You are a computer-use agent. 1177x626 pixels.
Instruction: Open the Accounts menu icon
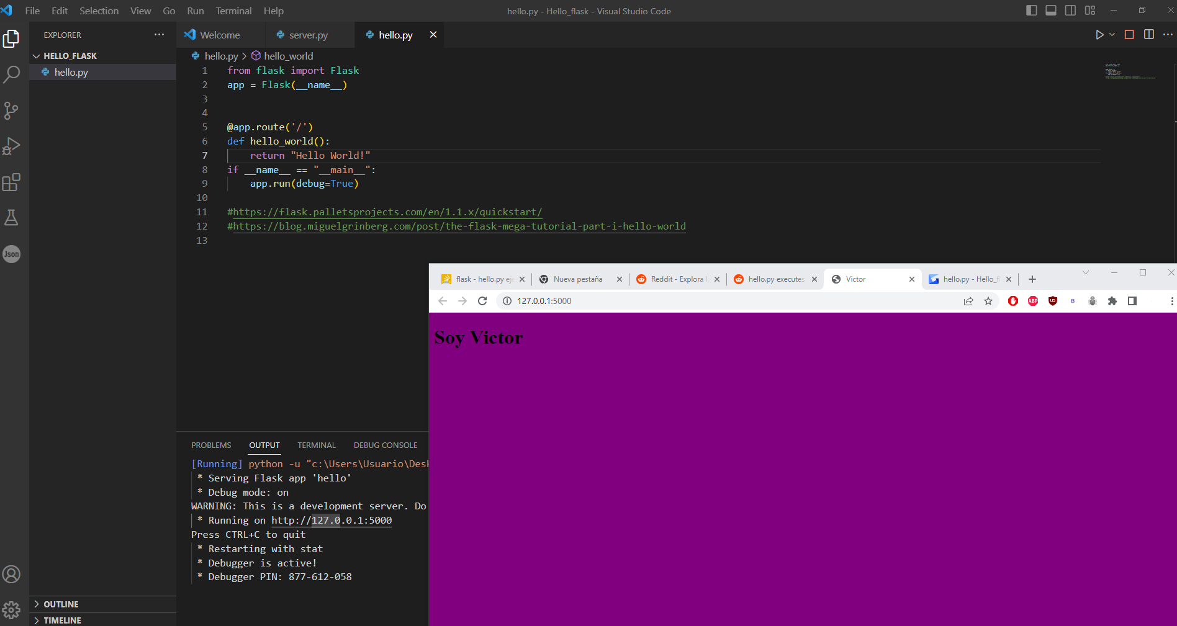click(11, 575)
